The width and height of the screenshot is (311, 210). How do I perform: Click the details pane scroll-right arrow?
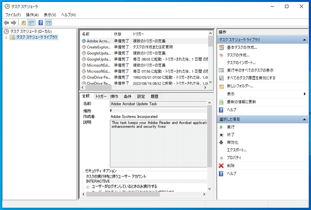[x=204, y=195]
